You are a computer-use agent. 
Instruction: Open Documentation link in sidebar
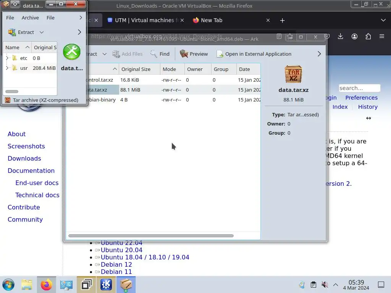point(31,171)
